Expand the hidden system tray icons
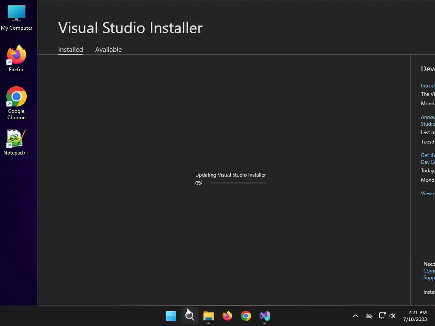435x326 pixels. (356, 316)
